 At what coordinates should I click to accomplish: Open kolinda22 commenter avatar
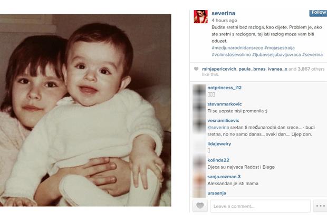199,164
